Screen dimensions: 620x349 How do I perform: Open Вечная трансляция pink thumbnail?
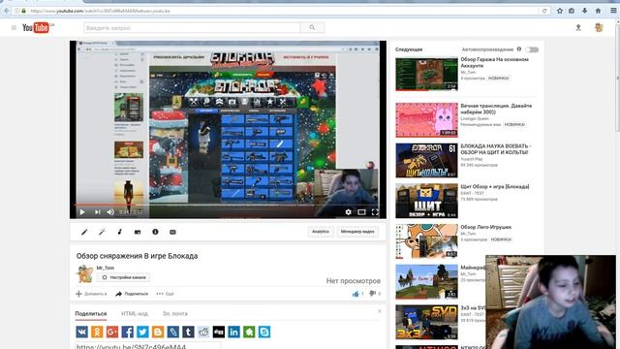coord(426,120)
